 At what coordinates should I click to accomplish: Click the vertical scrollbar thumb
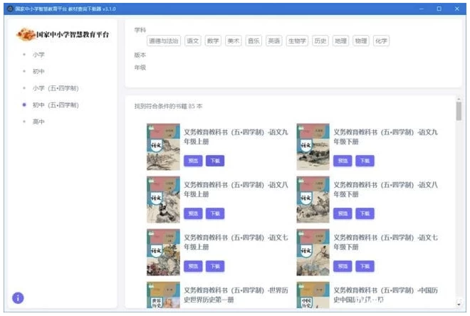pos(459,111)
